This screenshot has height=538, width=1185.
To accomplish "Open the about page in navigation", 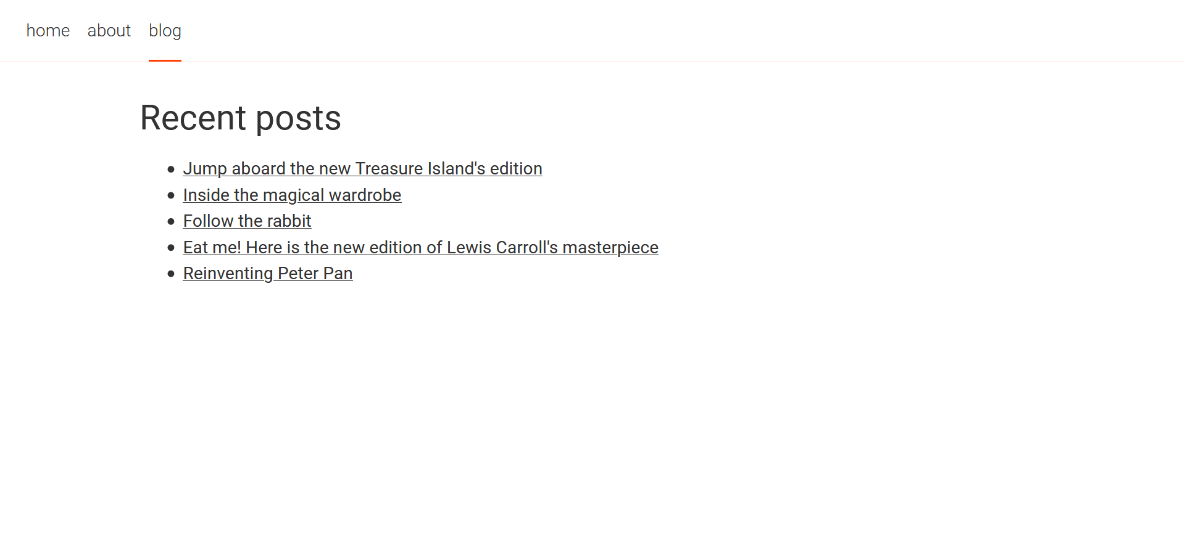I will click(109, 30).
